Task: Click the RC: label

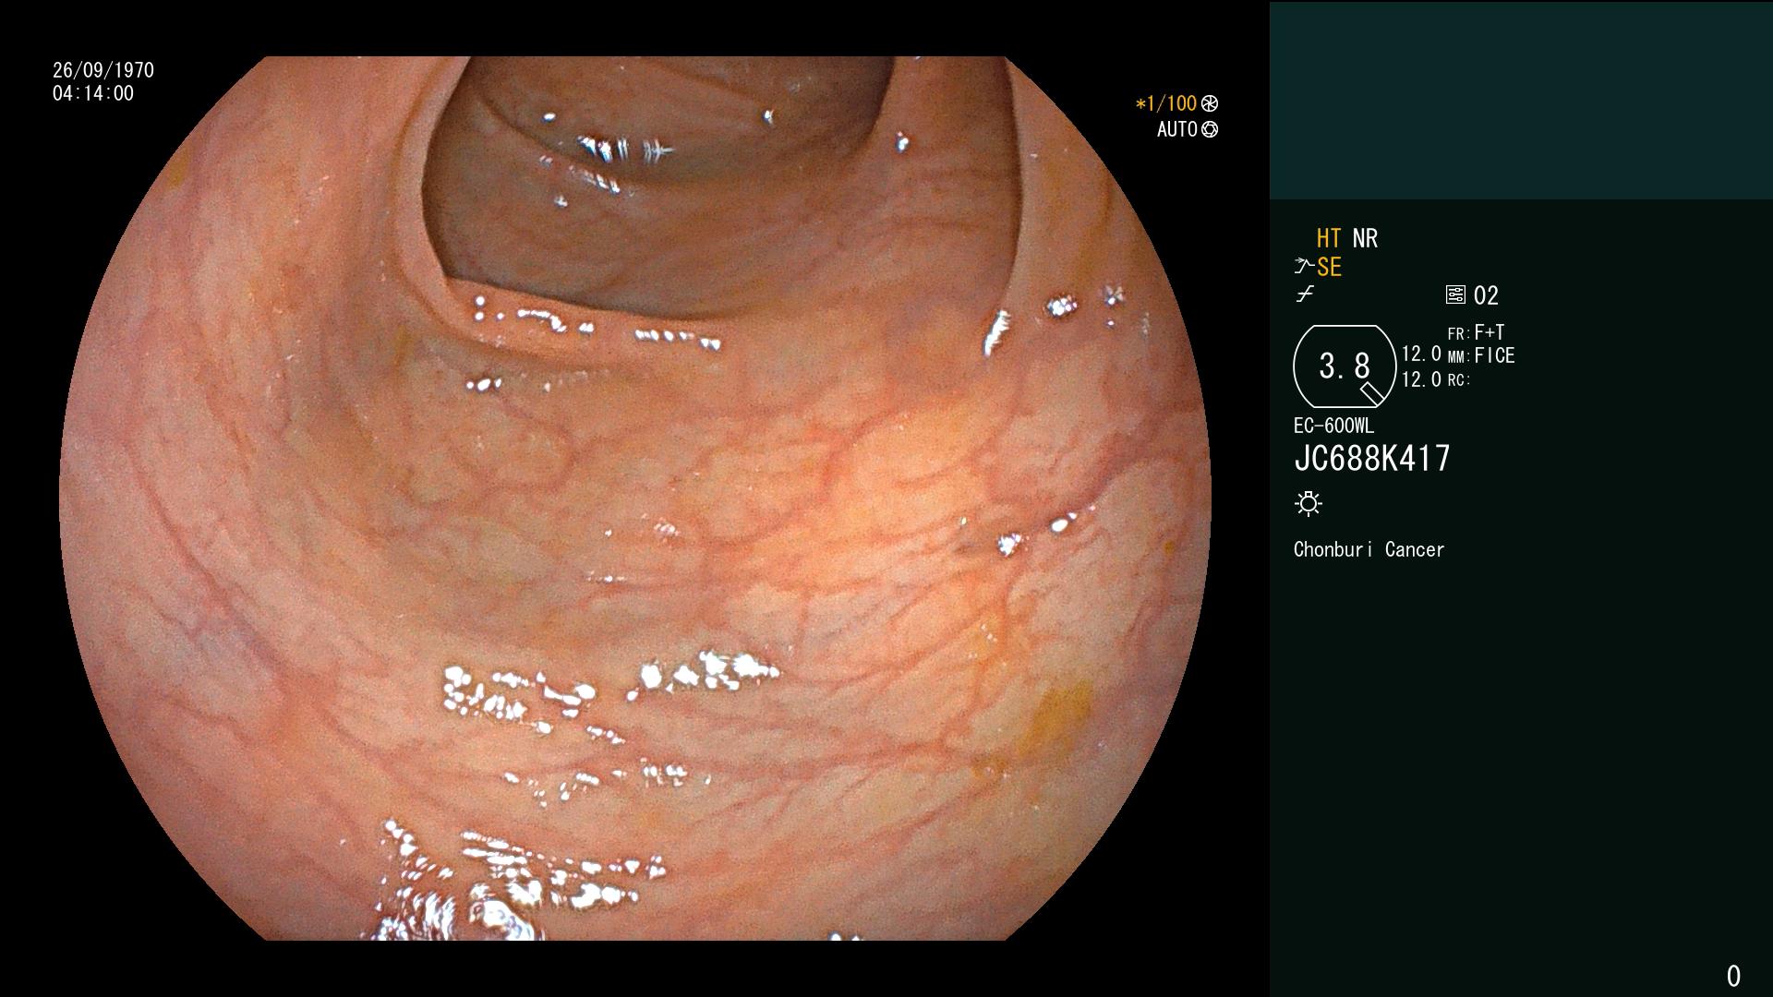Action: coord(1459,379)
